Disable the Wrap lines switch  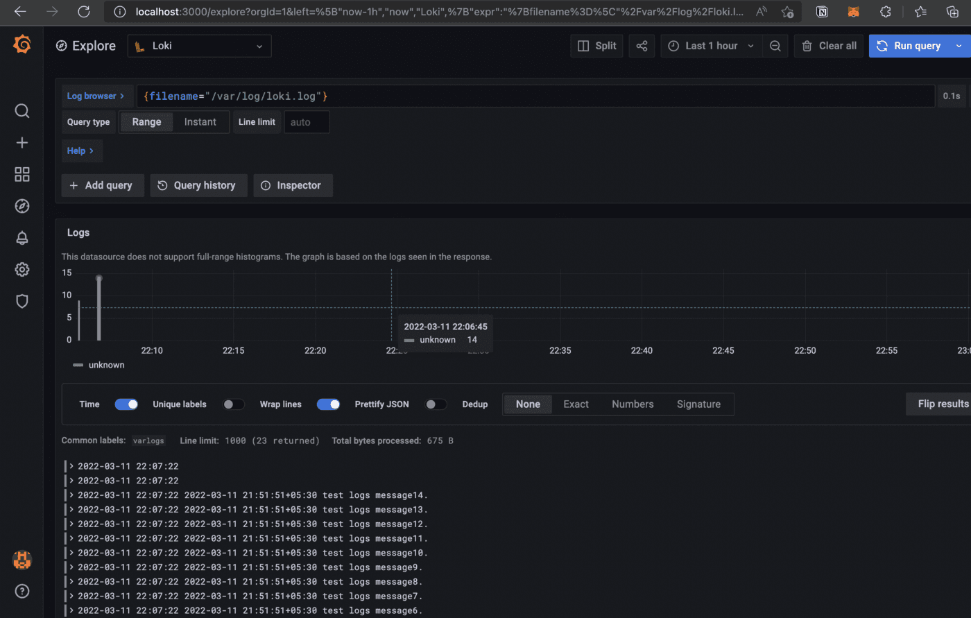328,404
